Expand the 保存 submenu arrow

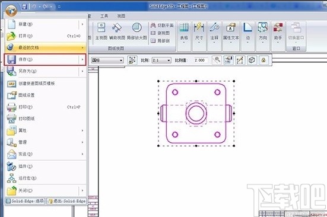pos(82,59)
